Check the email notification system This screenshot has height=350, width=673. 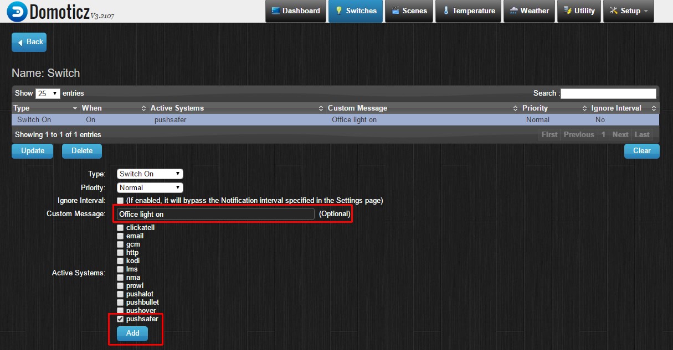pos(120,236)
